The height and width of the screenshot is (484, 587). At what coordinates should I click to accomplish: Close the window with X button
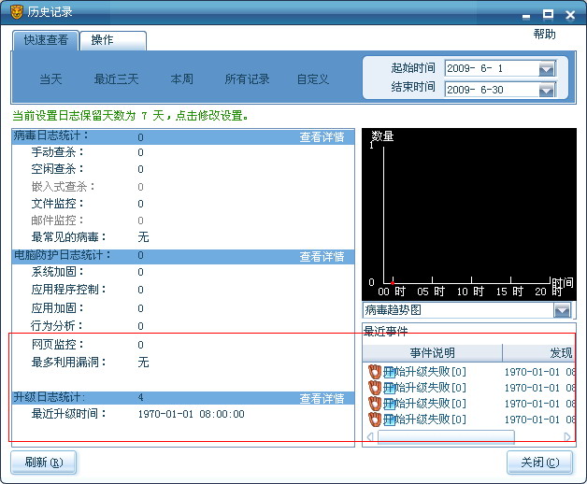(x=570, y=15)
